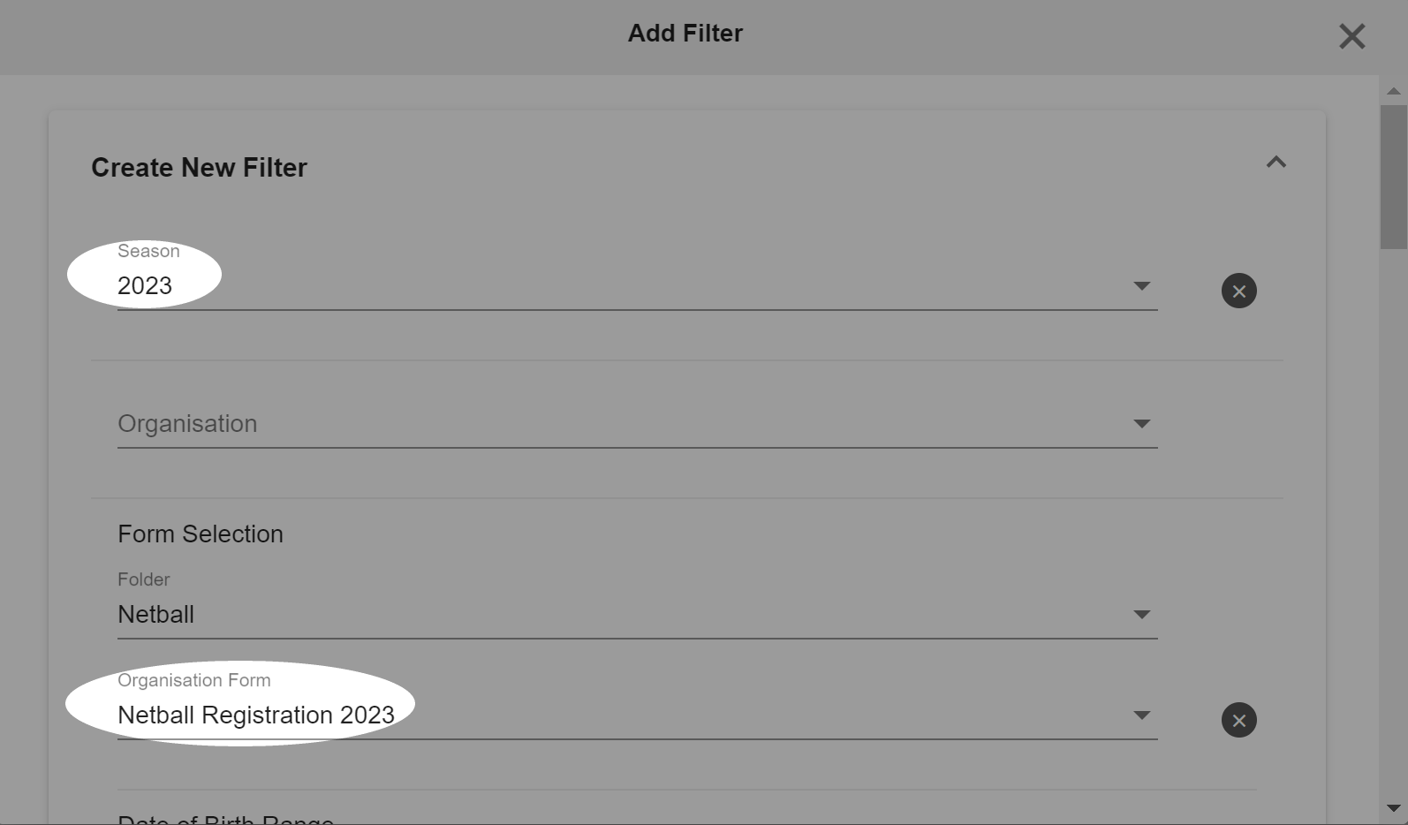The image size is (1408, 825).
Task: Click the scrollbar up arrow
Action: 1394,91
